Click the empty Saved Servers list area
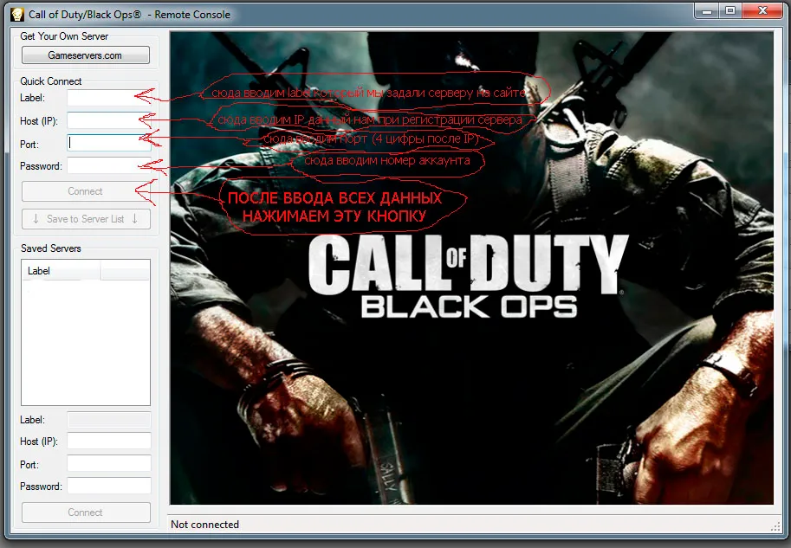 (86, 346)
